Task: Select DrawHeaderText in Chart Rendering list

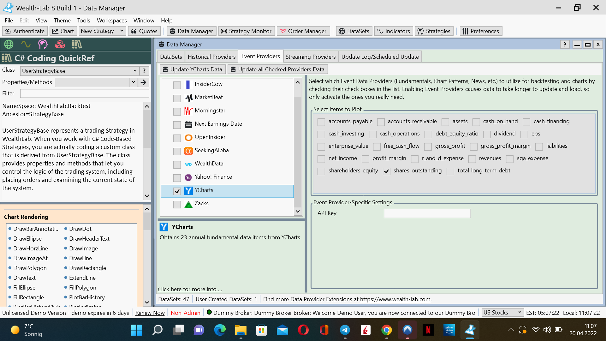Action: [89, 239]
